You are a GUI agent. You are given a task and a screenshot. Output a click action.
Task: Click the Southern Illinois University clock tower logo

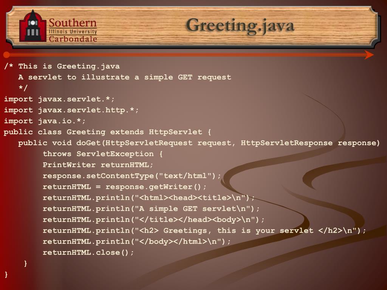coord(33,26)
